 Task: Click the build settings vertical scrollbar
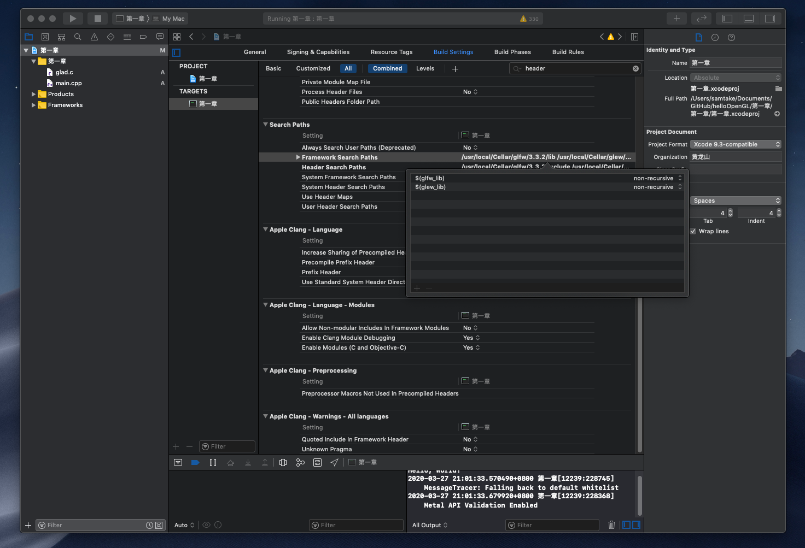[x=639, y=375]
